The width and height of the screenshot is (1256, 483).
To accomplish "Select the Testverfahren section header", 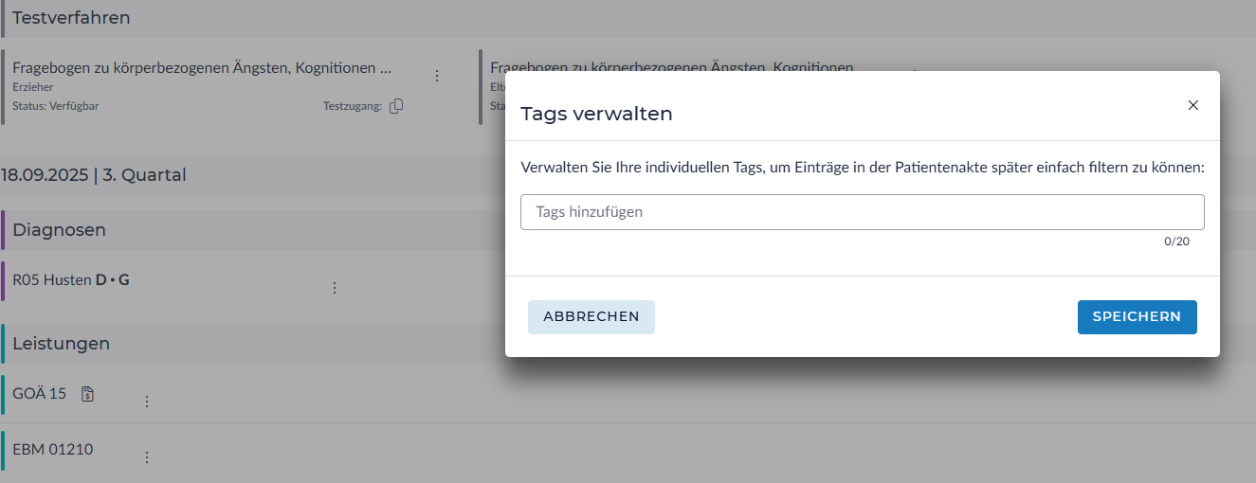I will [x=71, y=18].
